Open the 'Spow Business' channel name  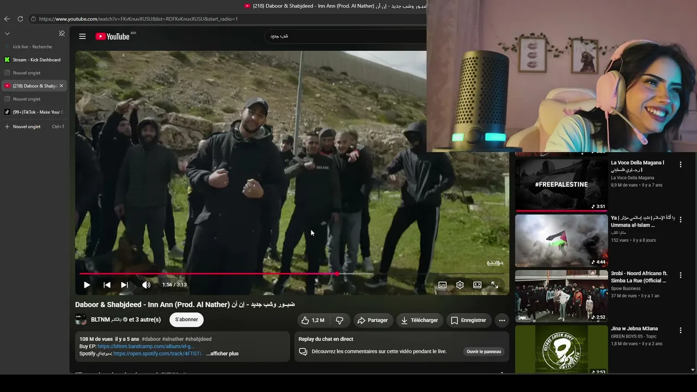[626, 289]
